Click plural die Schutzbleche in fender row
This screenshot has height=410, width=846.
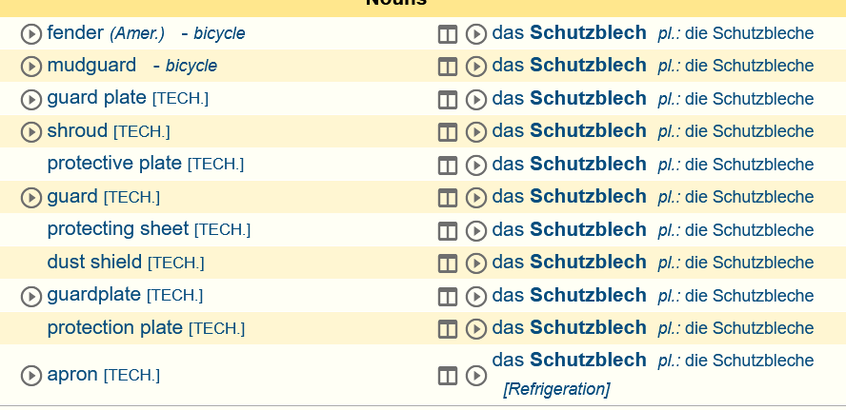click(749, 33)
